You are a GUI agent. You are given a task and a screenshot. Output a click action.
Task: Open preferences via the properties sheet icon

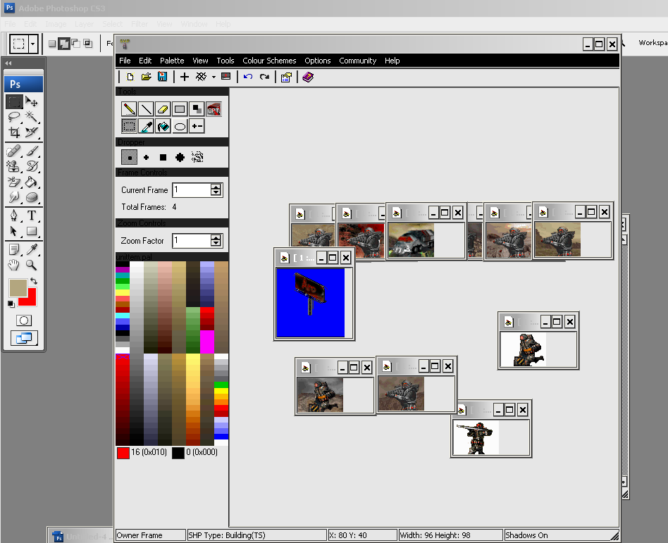286,77
